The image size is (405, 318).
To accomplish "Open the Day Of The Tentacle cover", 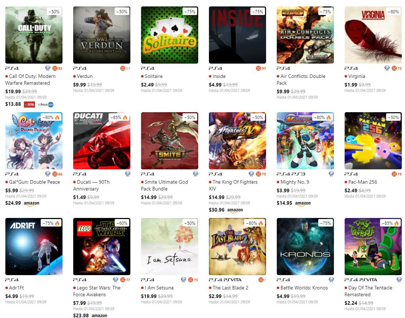I will click(x=373, y=246).
